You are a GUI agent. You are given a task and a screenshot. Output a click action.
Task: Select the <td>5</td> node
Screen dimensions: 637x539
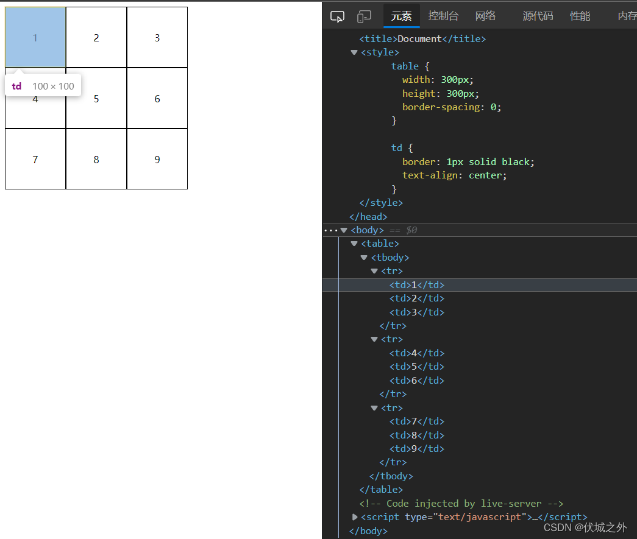pyautogui.click(x=417, y=367)
